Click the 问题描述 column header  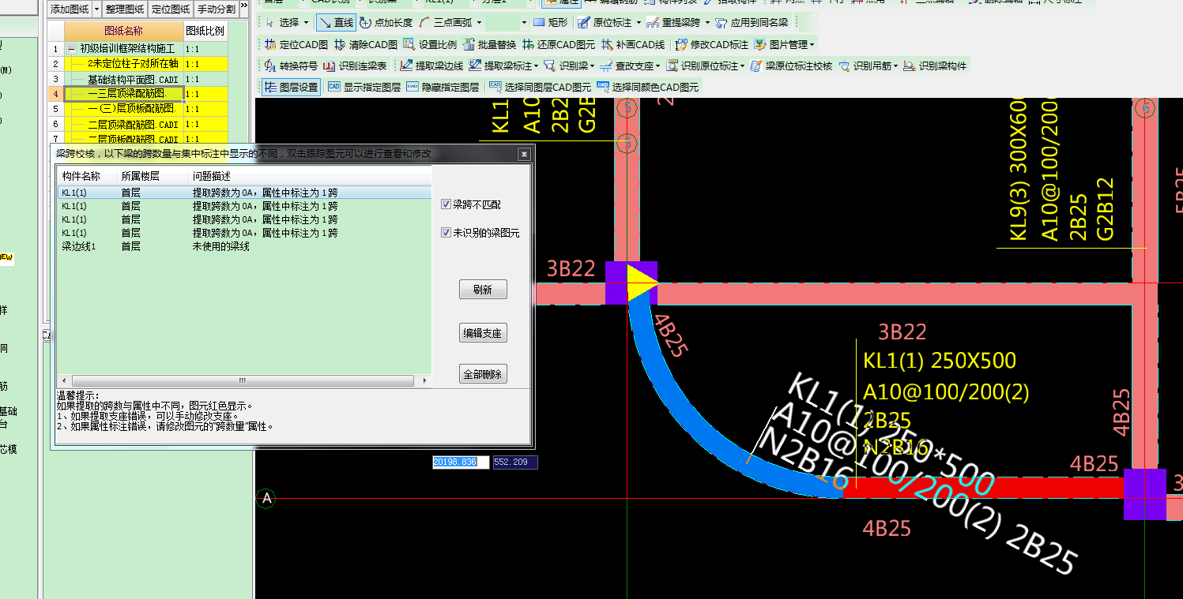pos(310,176)
